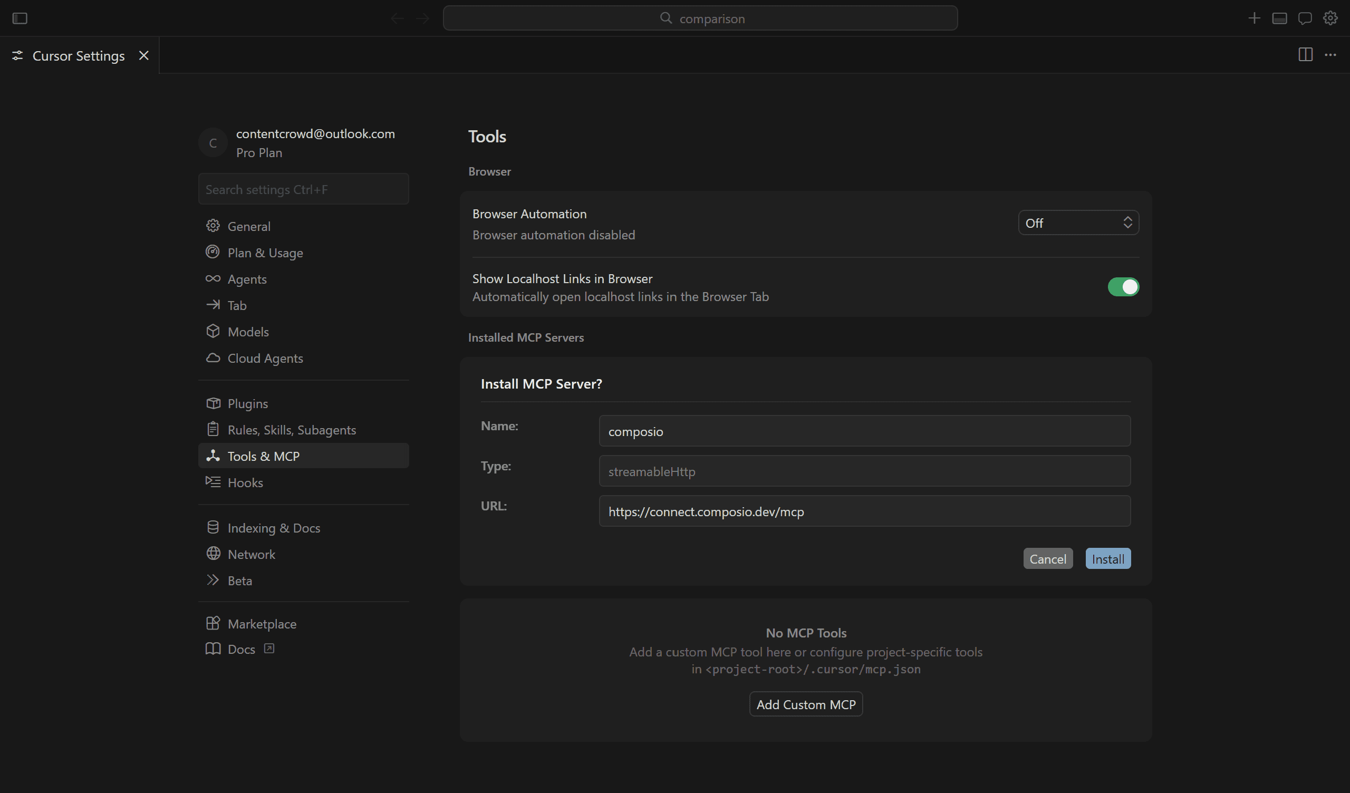This screenshot has height=793, width=1350.
Task: Click the split editor icon
Action: pos(1305,55)
